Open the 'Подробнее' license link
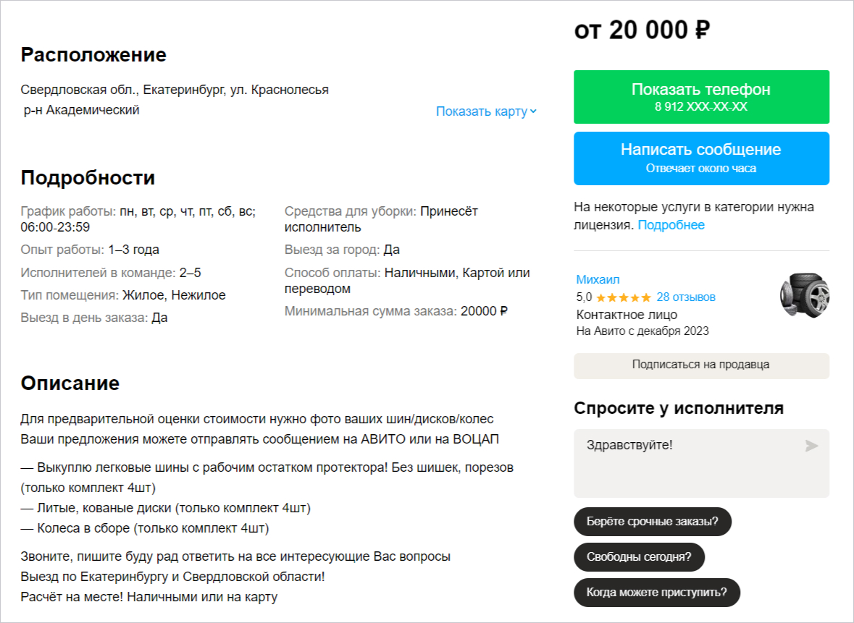854x623 pixels. pyautogui.click(x=671, y=225)
